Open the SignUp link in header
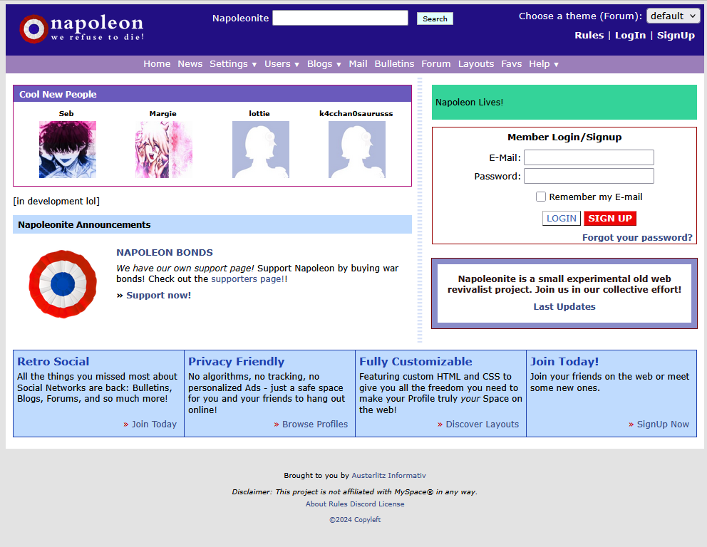The height and width of the screenshot is (547, 707). coord(676,35)
